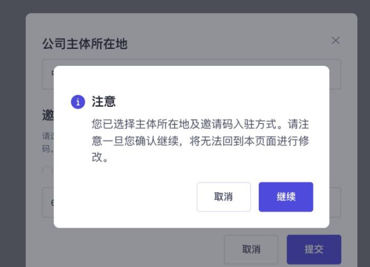Focus the invitation code input at left edge
370x267 pixels.
48,202
